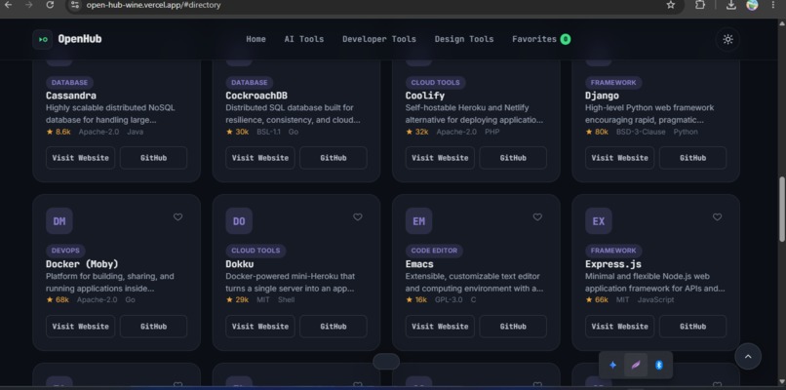Click the DM avatar on Docker card
Viewport: 786px width, 390px height.
(x=59, y=221)
